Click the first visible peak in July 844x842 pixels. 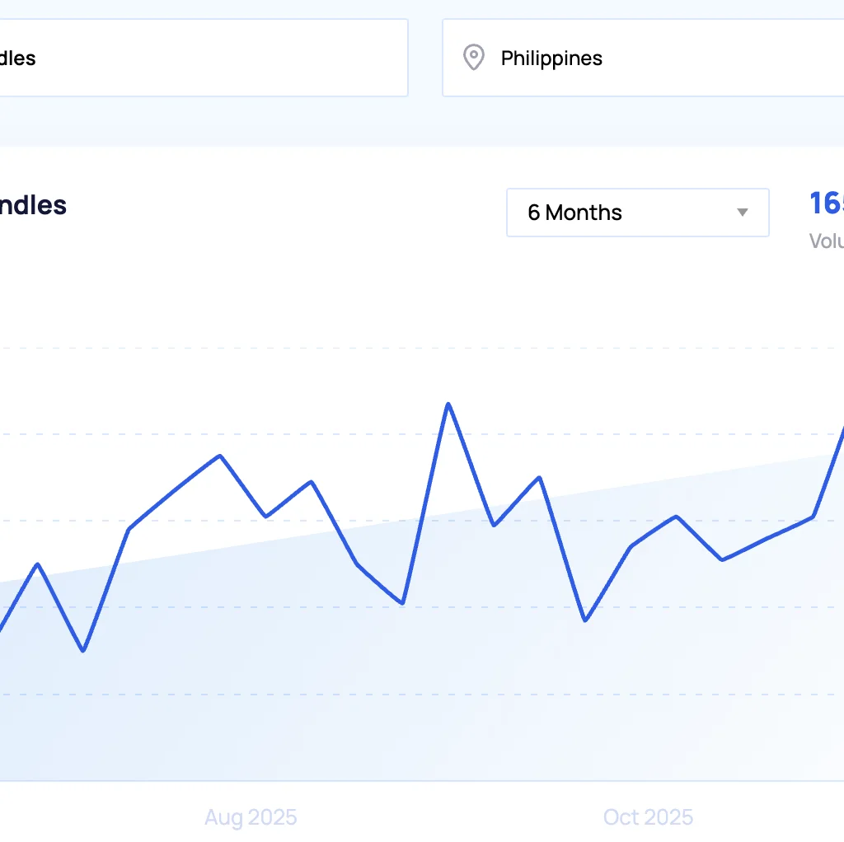(x=38, y=564)
